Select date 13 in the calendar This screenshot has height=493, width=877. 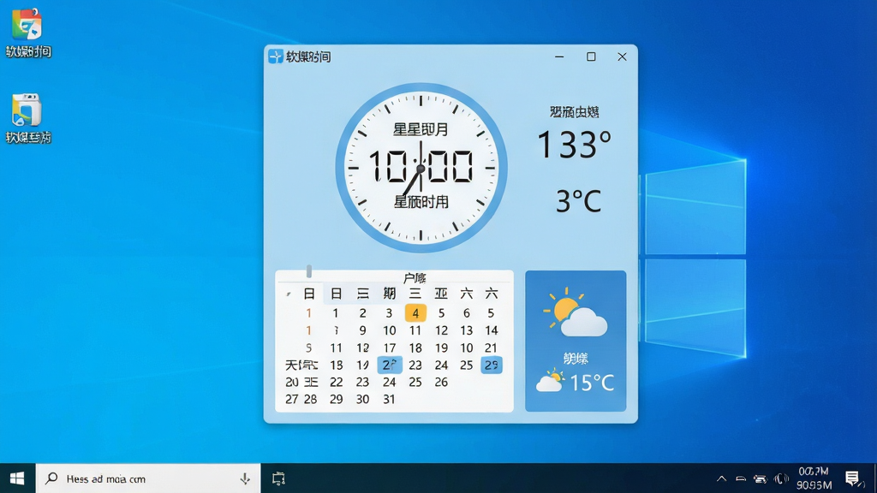pyautogui.click(x=467, y=331)
